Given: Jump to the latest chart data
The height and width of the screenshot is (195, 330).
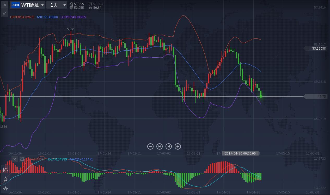Looking at the screenshot, I should pos(169,146).
